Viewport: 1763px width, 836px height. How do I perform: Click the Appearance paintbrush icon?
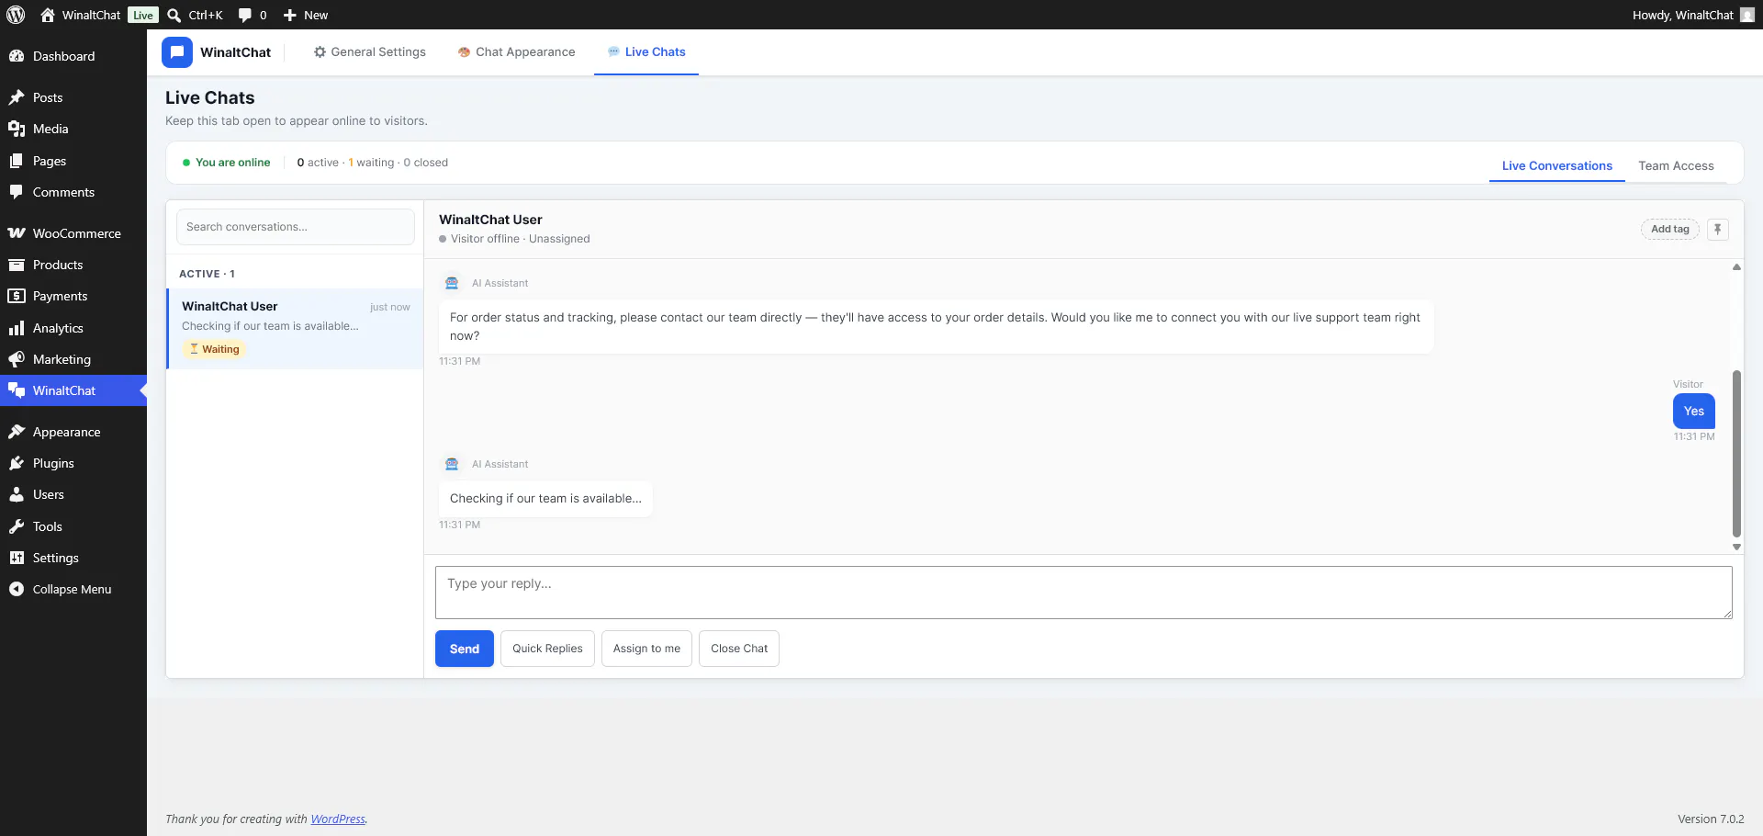(x=17, y=432)
